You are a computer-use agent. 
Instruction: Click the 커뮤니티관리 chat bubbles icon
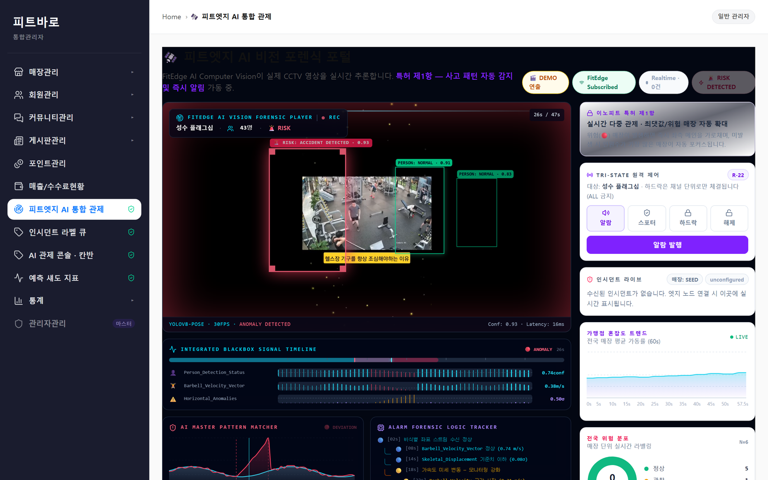click(x=19, y=118)
